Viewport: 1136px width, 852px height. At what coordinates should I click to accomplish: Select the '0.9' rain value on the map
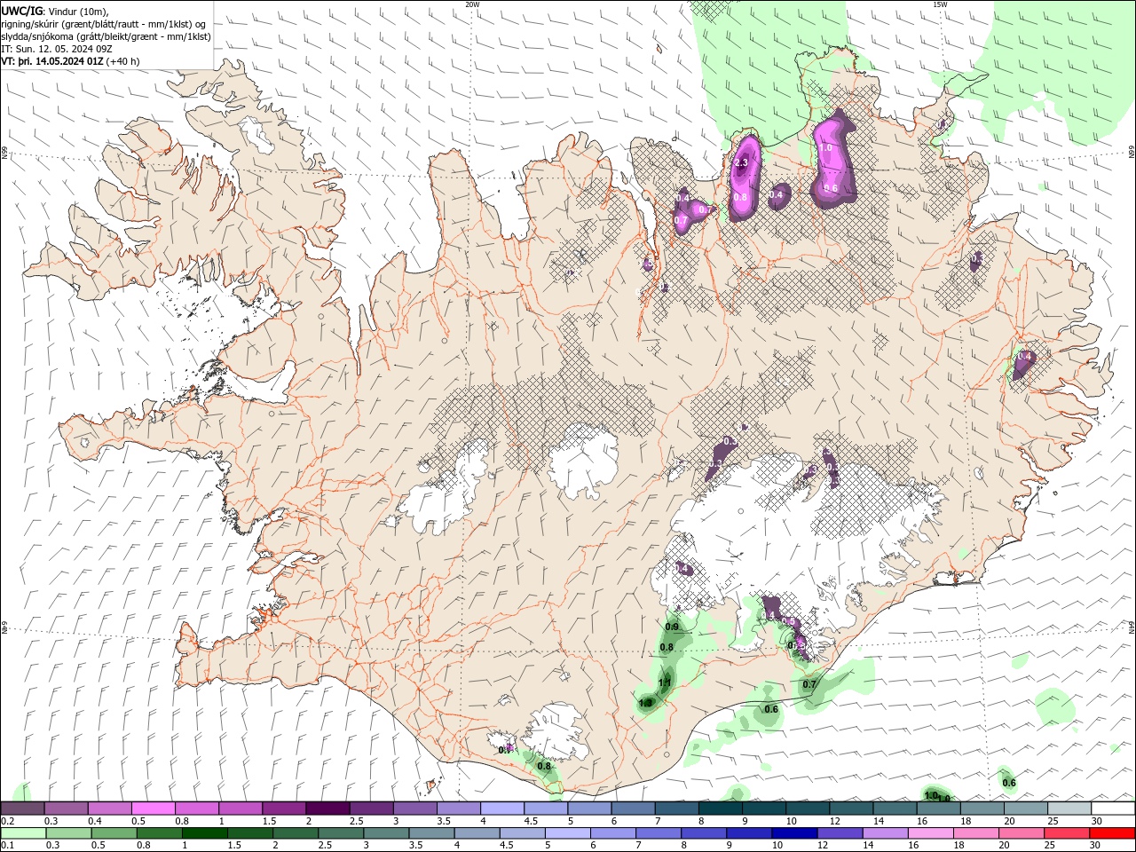point(672,627)
